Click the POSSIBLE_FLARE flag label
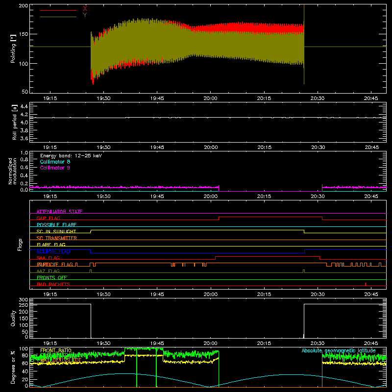 pyautogui.click(x=56, y=225)
